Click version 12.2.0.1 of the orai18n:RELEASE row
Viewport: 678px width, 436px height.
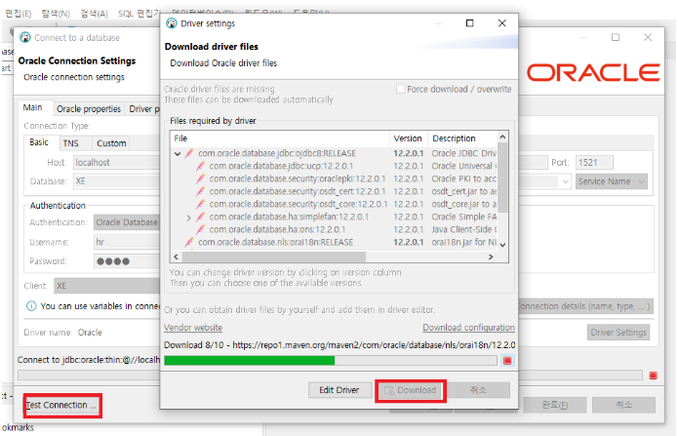408,242
